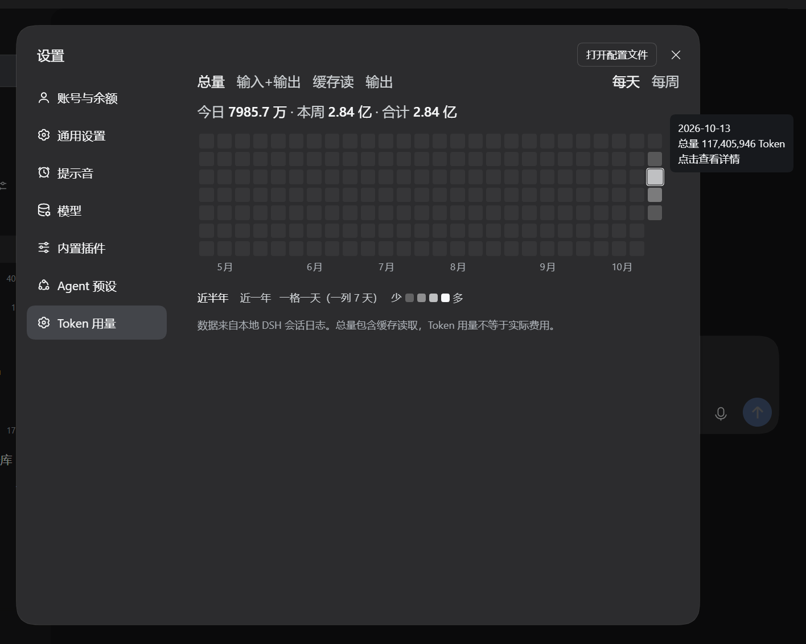Screen dimensions: 806x644
Task: Click the 10月 month label
Action: click(622, 267)
